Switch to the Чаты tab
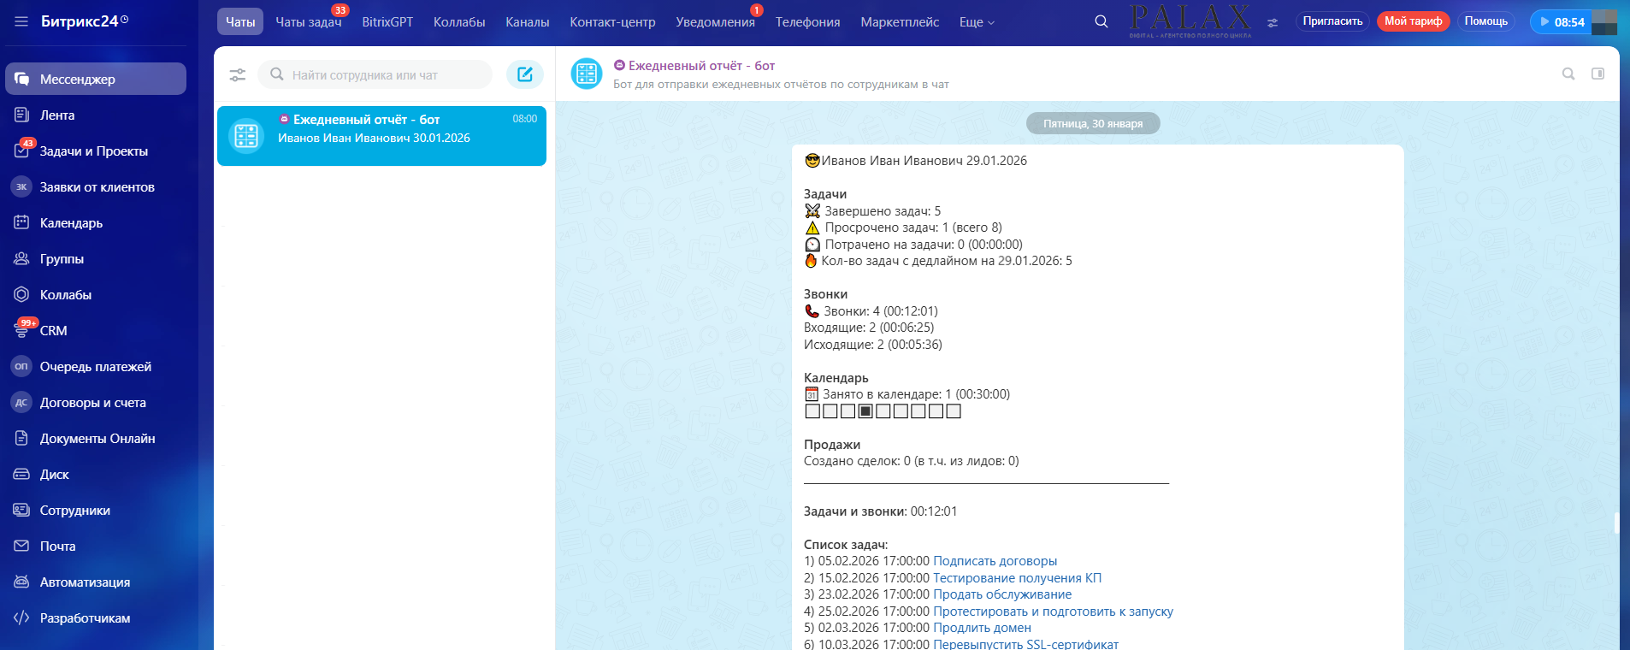 coord(240,22)
